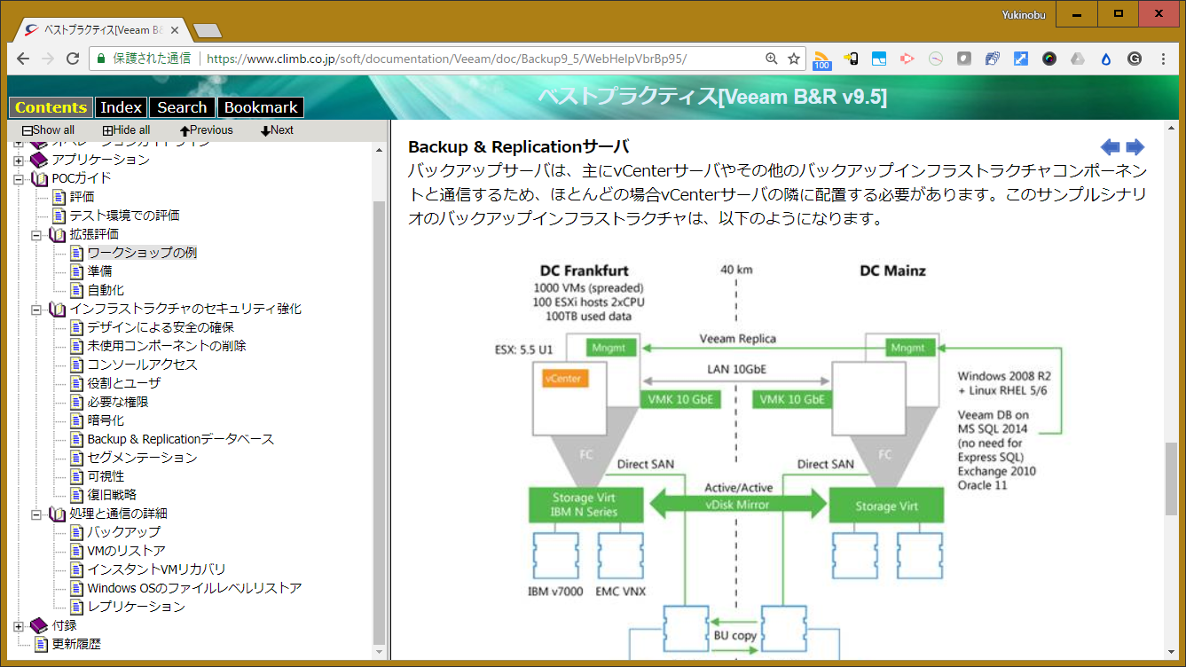Viewport: 1186px width, 667px height.
Task: Go to previous topic with blue left arrow
Action: [x=1111, y=147]
